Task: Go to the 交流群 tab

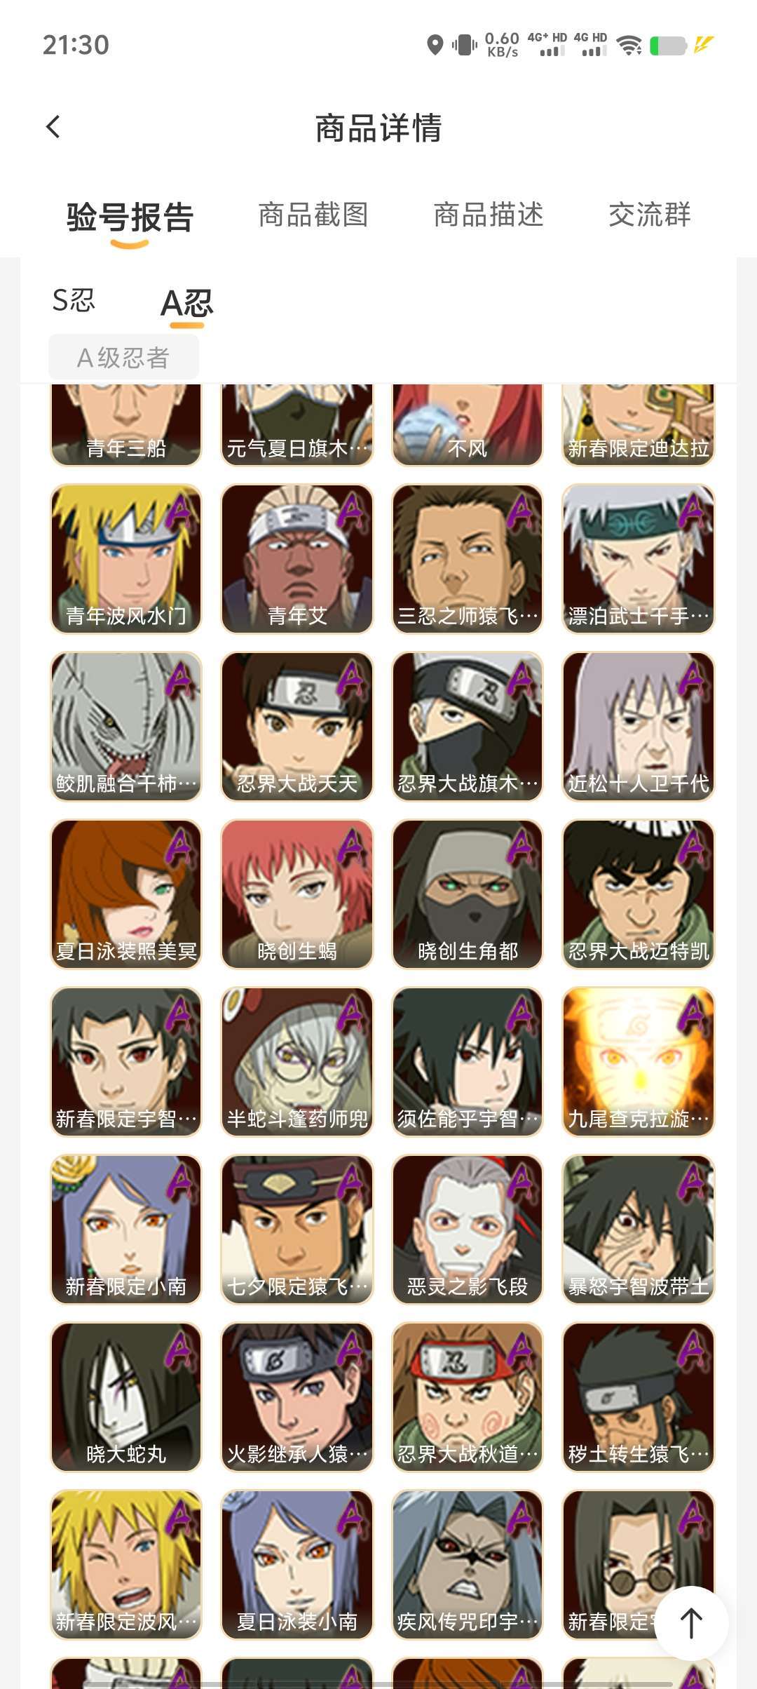Action: (650, 215)
